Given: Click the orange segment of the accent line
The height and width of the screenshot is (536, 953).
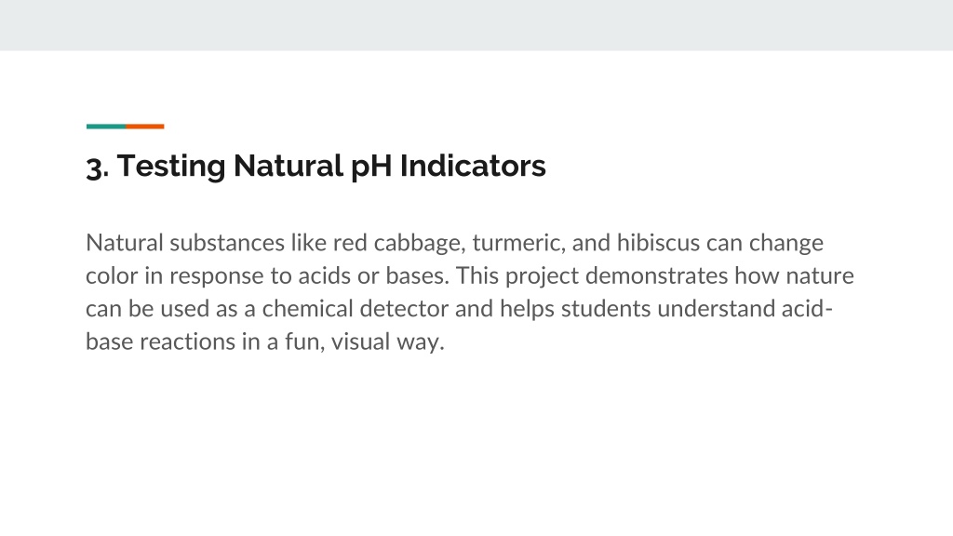Looking at the screenshot, I should pyautogui.click(x=145, y=127).
